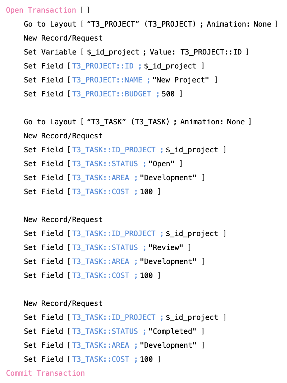The width and height of the screenshot is (287, 383).
Task: Click the budget value 500
Action: (x=168, y=94)
